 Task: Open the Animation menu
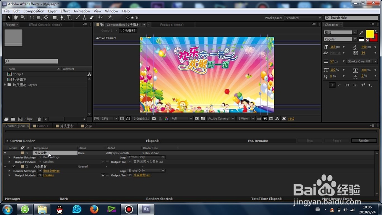click(82, 11)
